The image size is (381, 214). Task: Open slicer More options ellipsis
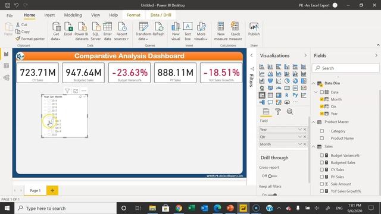(84, 91)
